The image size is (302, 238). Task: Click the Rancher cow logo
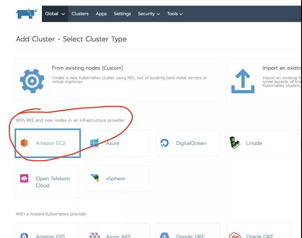click(x=26, y=14)
